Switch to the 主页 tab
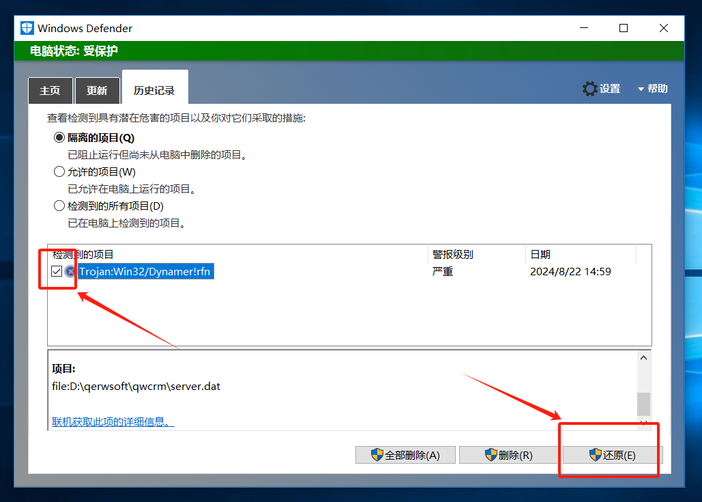 coord(50,91)
